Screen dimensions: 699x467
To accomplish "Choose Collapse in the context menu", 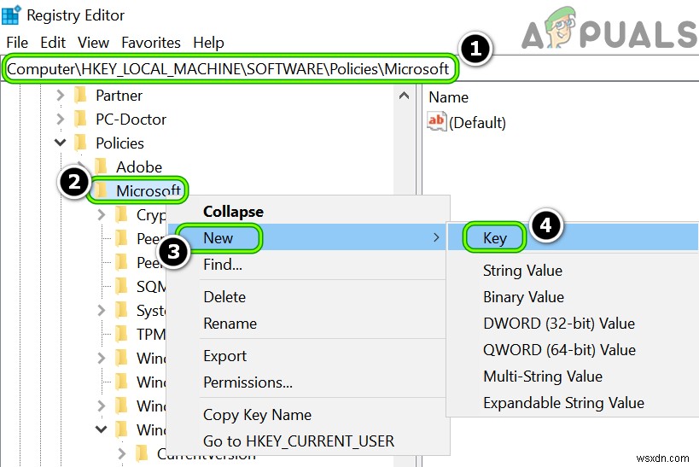I will click(234, 212).
